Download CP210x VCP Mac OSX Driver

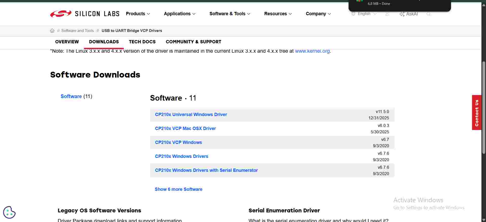click(x=185, y=128)
